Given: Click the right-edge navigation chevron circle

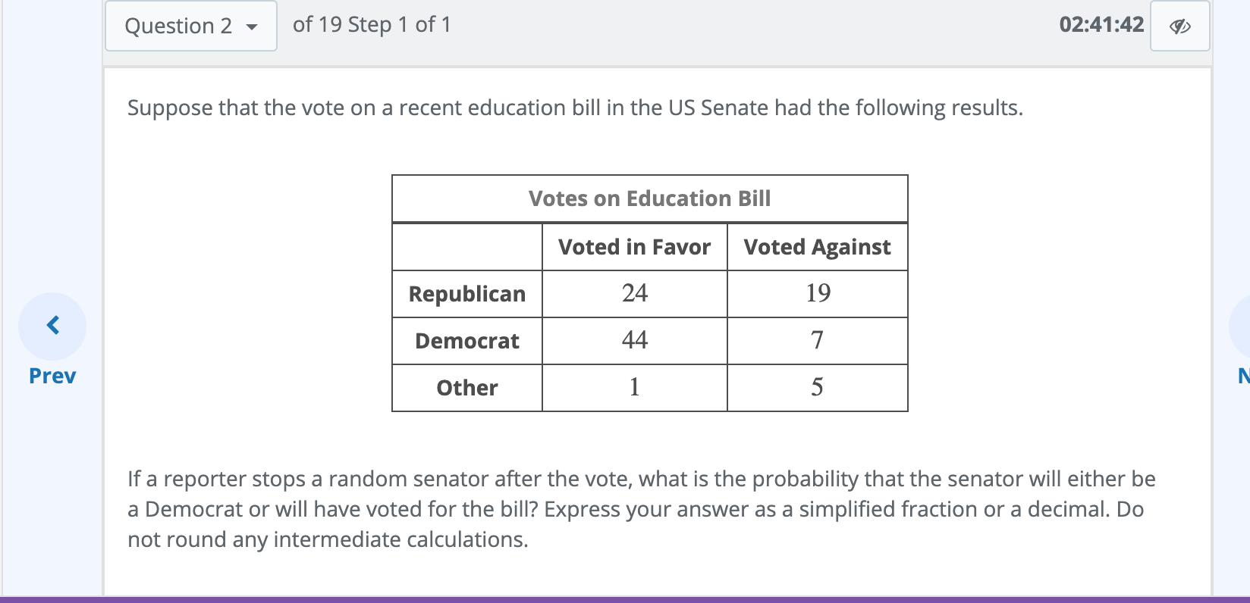Looking at the screenshot, I should [x=1244, y=326].
